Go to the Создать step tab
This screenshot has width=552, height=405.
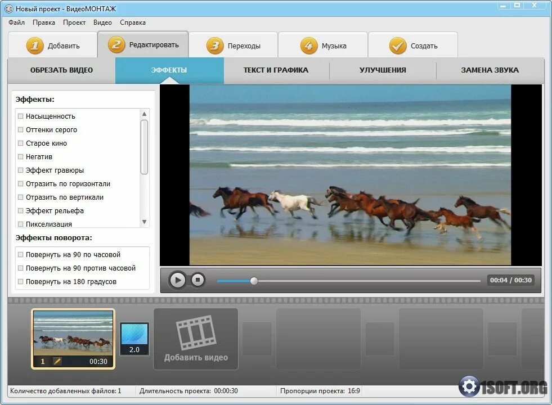413,45
